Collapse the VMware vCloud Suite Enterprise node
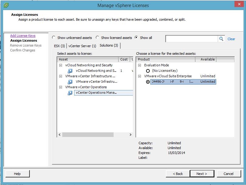Viewport: 246px width, 185px height. pyautogui.click(x=139, y=76)
